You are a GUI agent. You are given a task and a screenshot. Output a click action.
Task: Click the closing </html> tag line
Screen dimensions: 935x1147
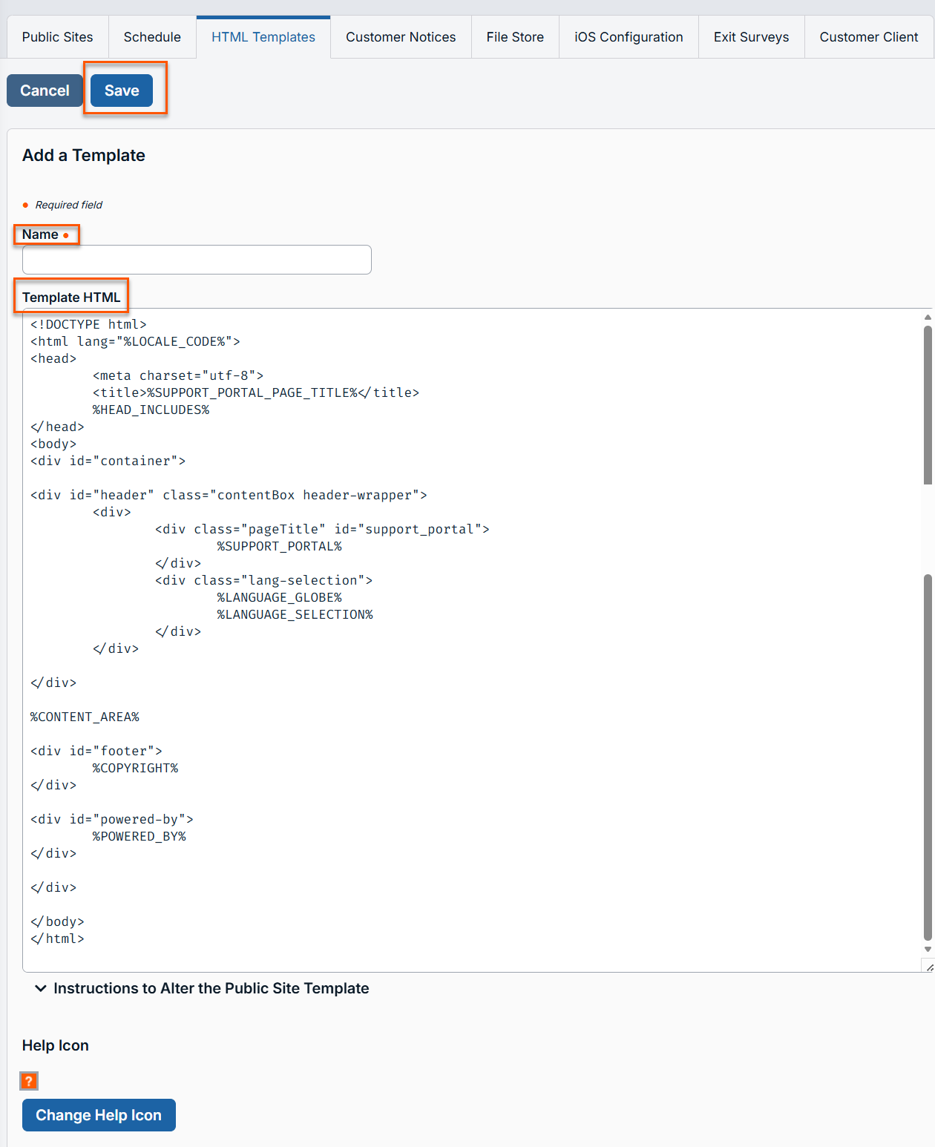tap(57, 939)
